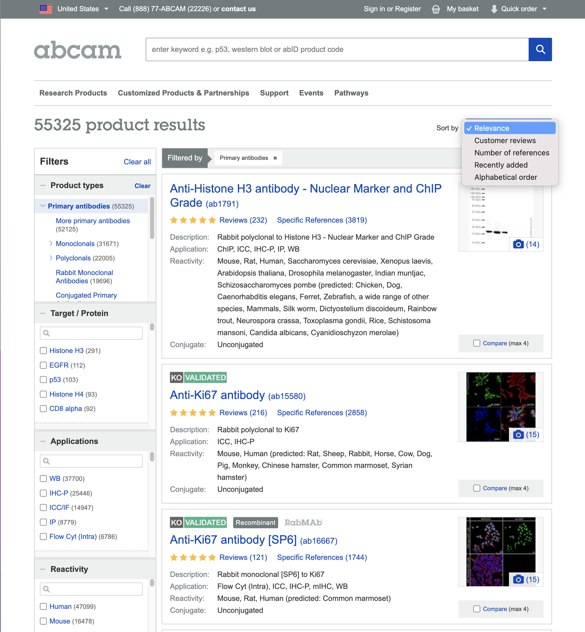The height and width of the screenshot is (632, 585).
Task: View images for Anti-Histone H3 antibody via camera icon
Action: (x=518, y=244)
